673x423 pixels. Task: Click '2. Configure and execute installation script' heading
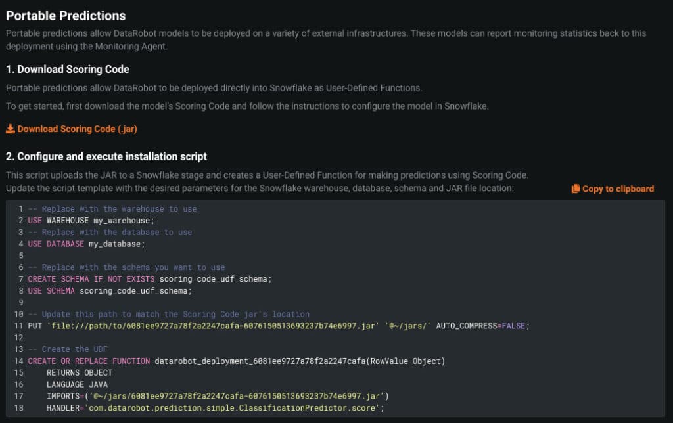[x=106, y=156]
